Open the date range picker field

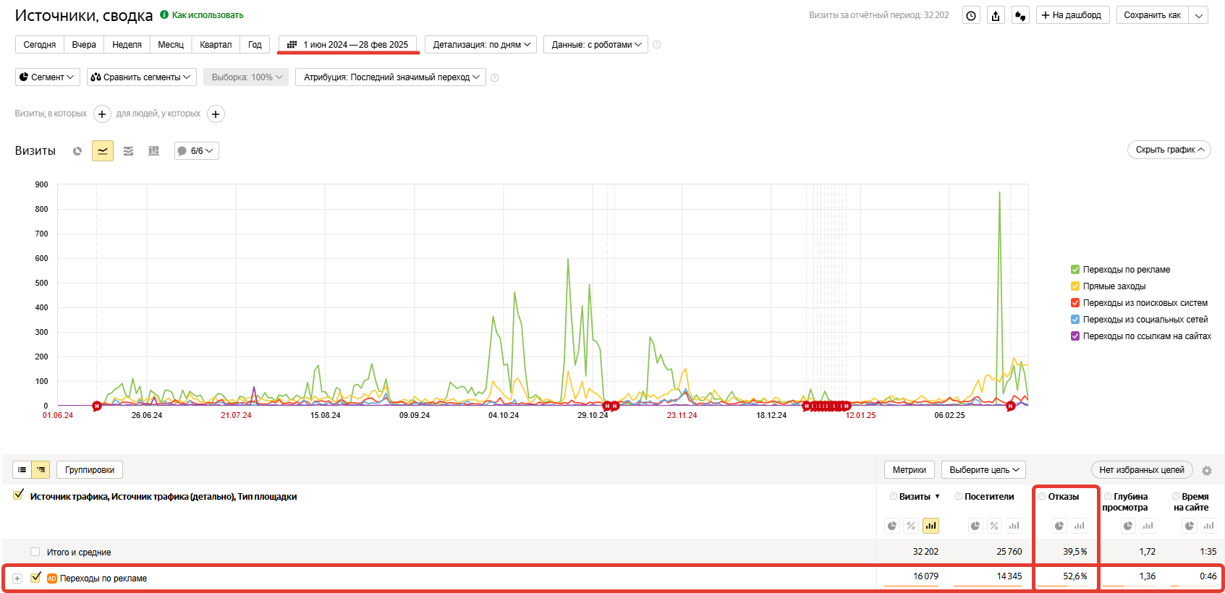tap(348, 45)
